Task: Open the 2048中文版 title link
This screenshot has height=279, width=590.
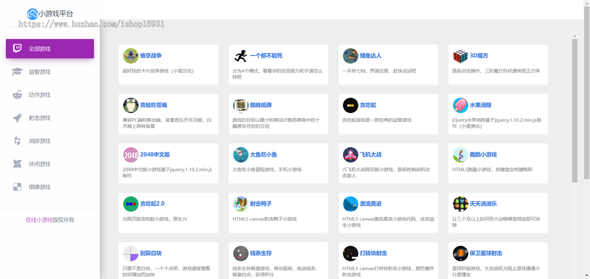Action: pyautogui.click(x=155, y=155)
